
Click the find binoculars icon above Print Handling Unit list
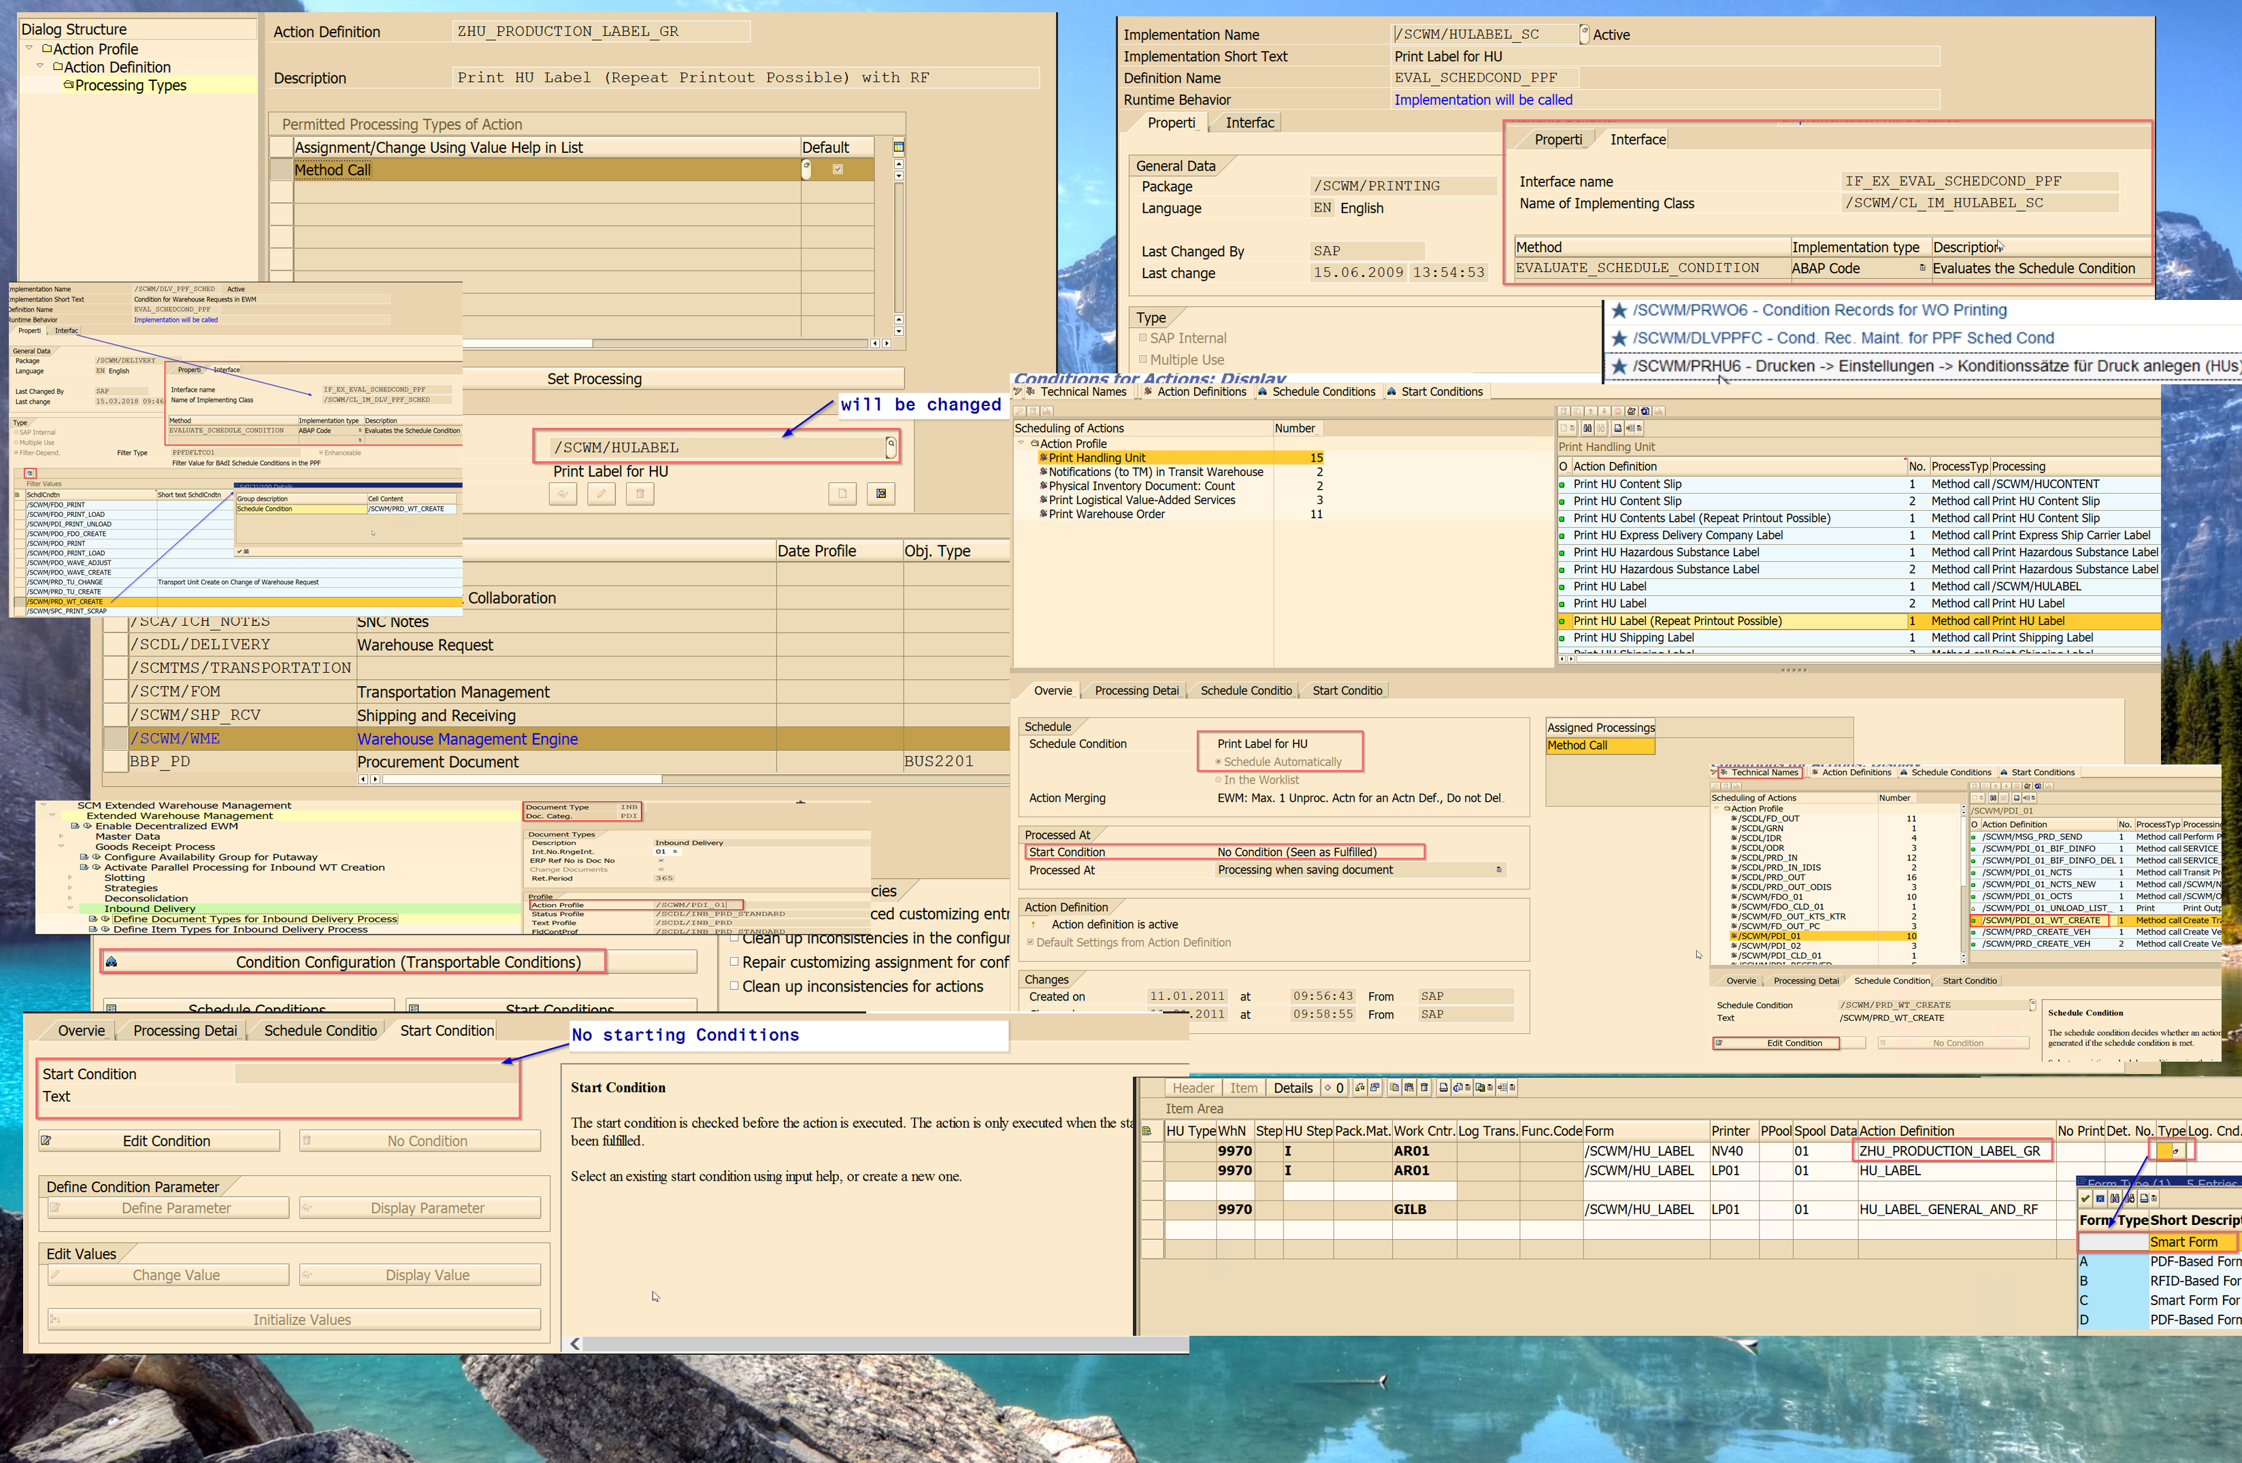click(1587, 428)
